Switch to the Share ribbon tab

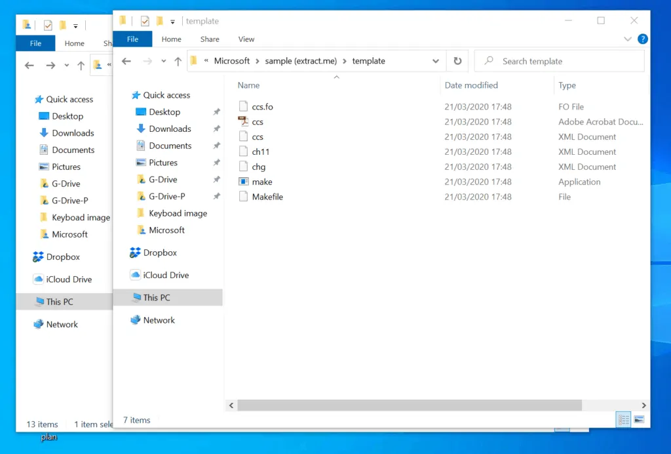[209, 39]
